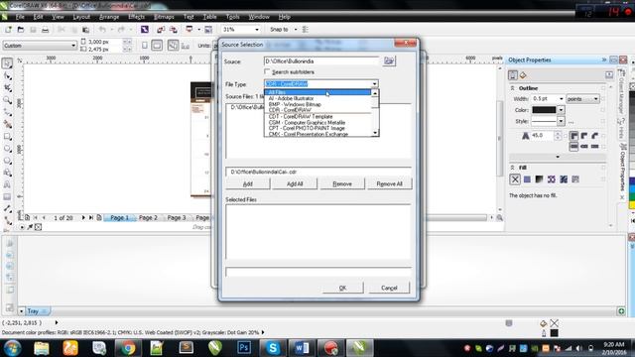Open Skype from the taskbar

click(x=273, y=348)
